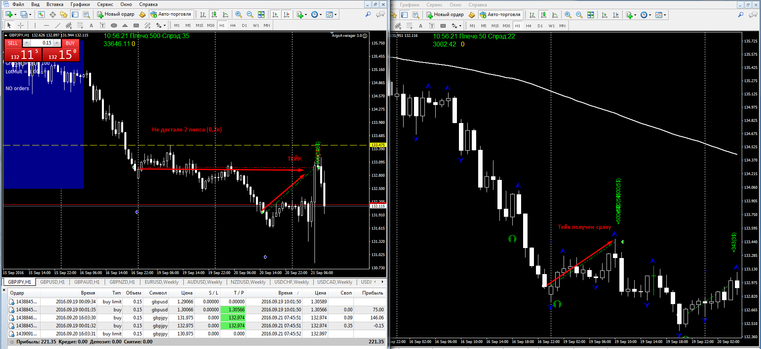Switch to GBPNZD,H1 chart tab
This screenshot has height=349, width=761.
(122, 282)
